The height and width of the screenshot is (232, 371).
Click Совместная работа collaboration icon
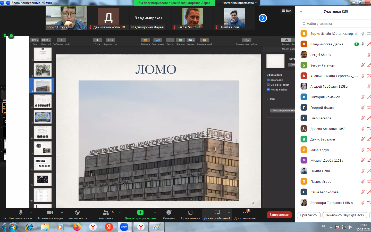247,40
